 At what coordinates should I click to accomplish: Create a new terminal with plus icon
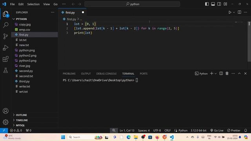tap(212, 73)
